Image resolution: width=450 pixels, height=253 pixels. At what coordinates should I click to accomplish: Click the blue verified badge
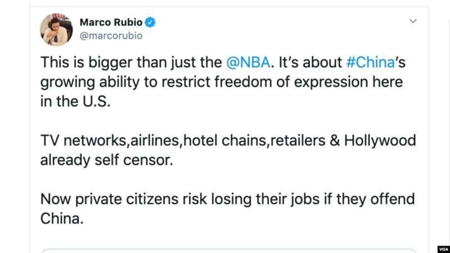click(x=150, y=22)
